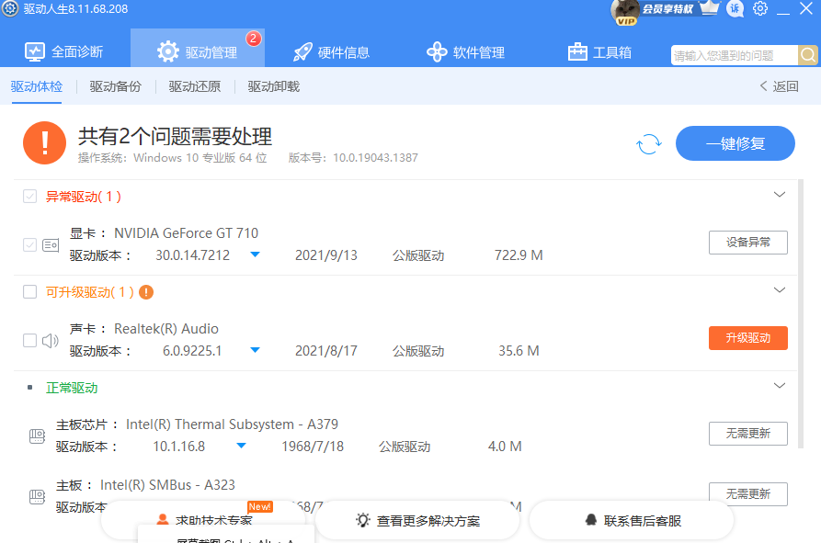This screenshot has width=821, height=543.
Task: Click the driver list vertical scrollbar
Action: [800, 314]
